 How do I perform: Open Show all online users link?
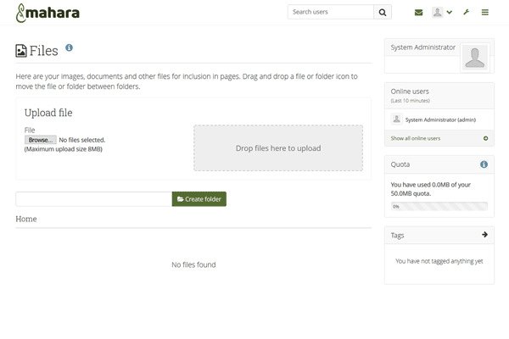click(x=415, y=138)
